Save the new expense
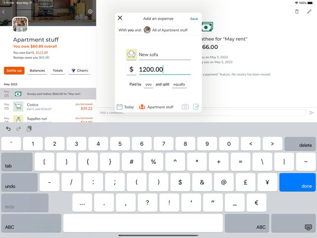Viewport: 317px width, 238px height. pyautogui.click(x=194, y=19)
